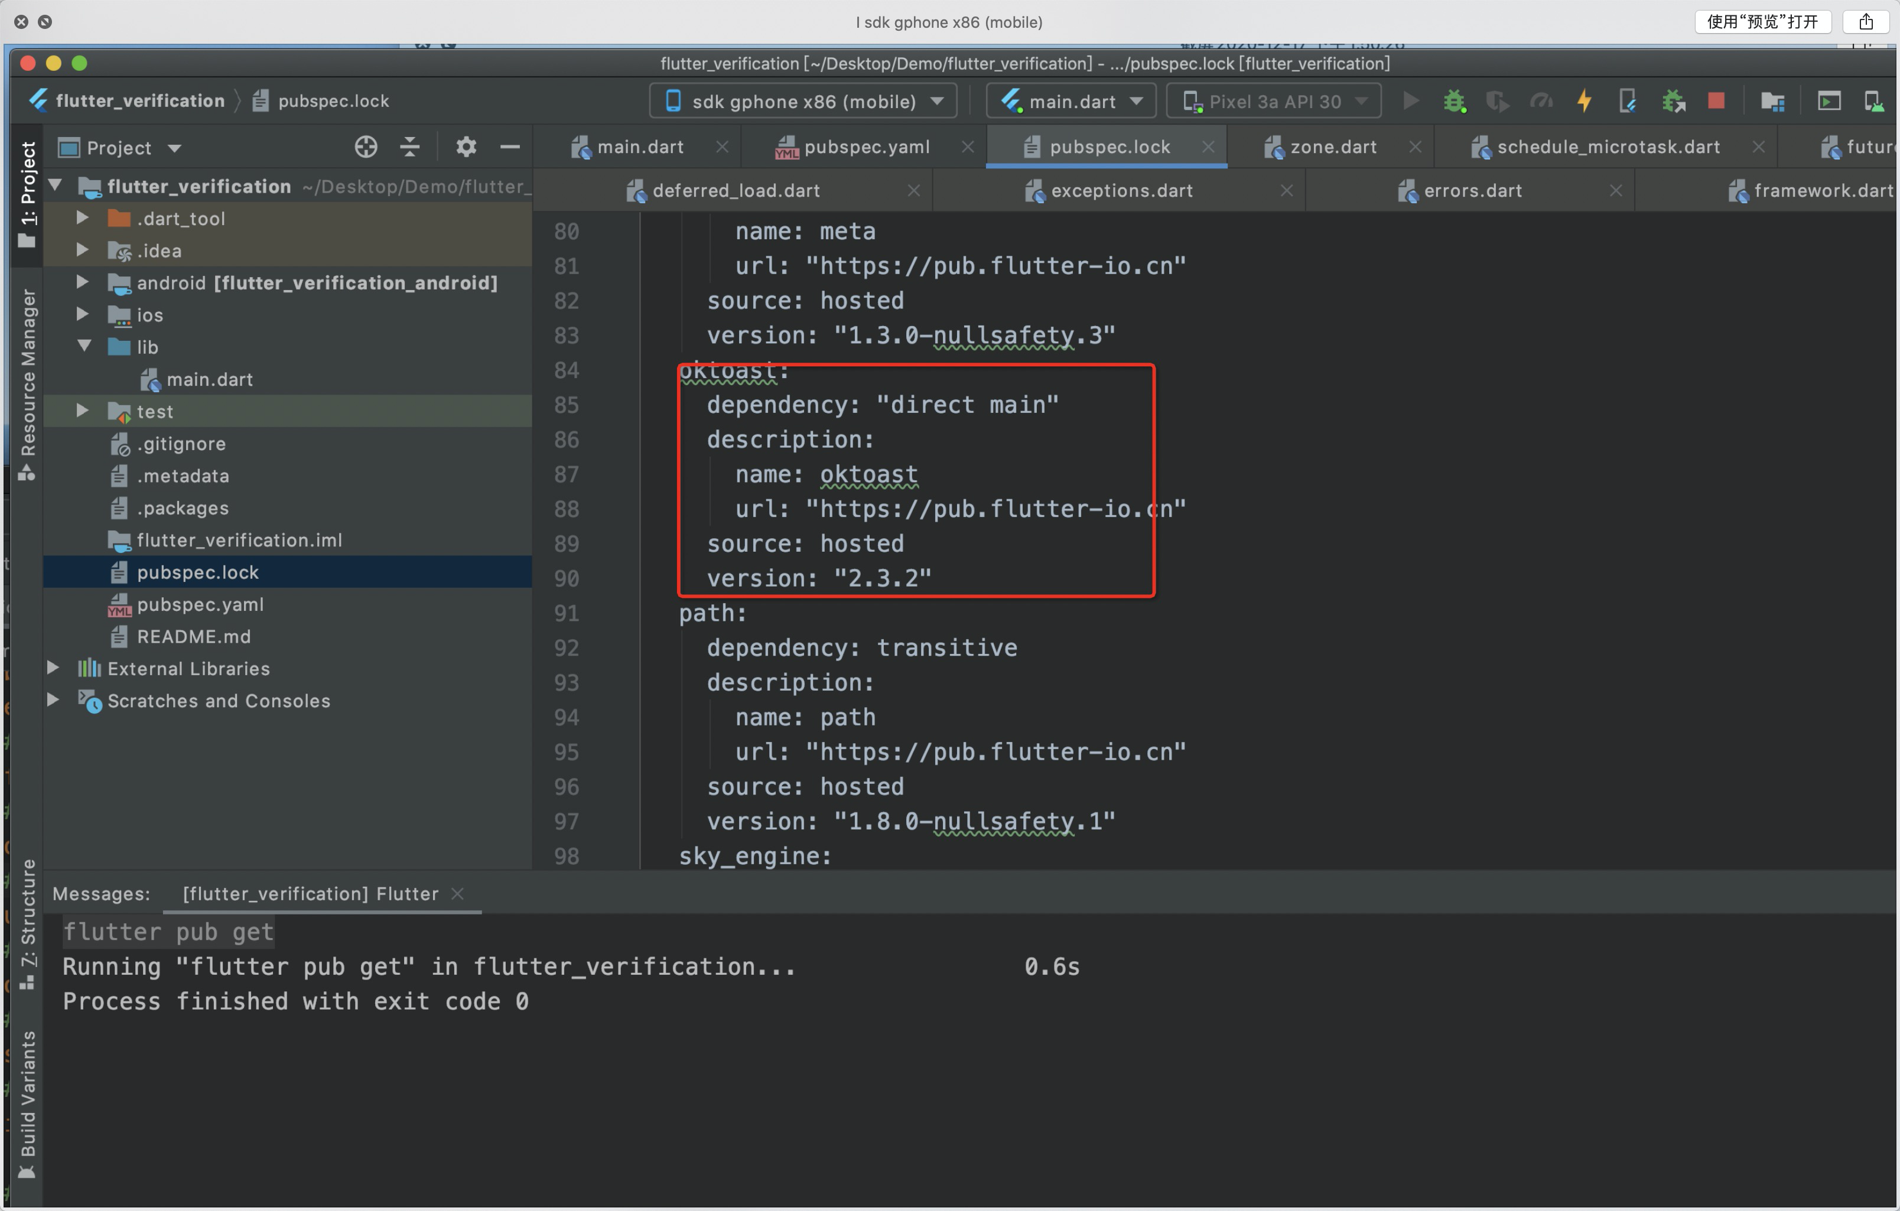Screen dimensions: 1900x1211
Task: Close the Flutter messages tab
Action: [x=458, y=894]
